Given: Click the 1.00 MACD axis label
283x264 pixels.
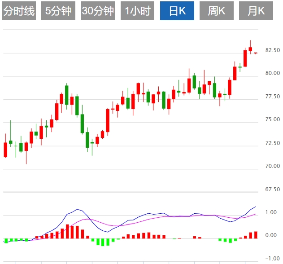Looking at the screenshot, I should coord(271,212).
